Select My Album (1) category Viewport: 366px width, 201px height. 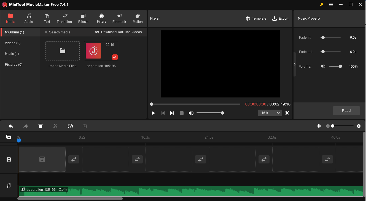(x=20, y=32)
